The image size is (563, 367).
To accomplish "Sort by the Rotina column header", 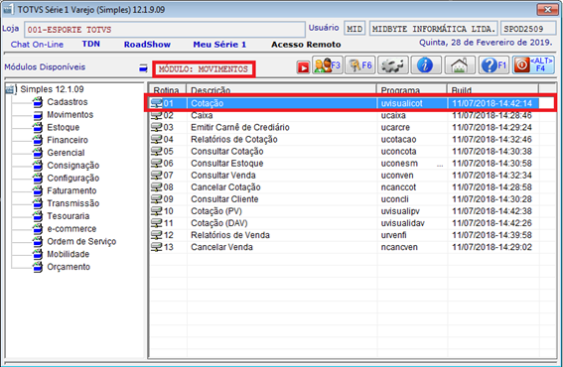I will click(168, 89).
